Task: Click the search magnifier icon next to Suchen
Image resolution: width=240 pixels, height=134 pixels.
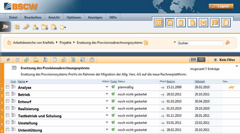Action: (x=227, y=42)
